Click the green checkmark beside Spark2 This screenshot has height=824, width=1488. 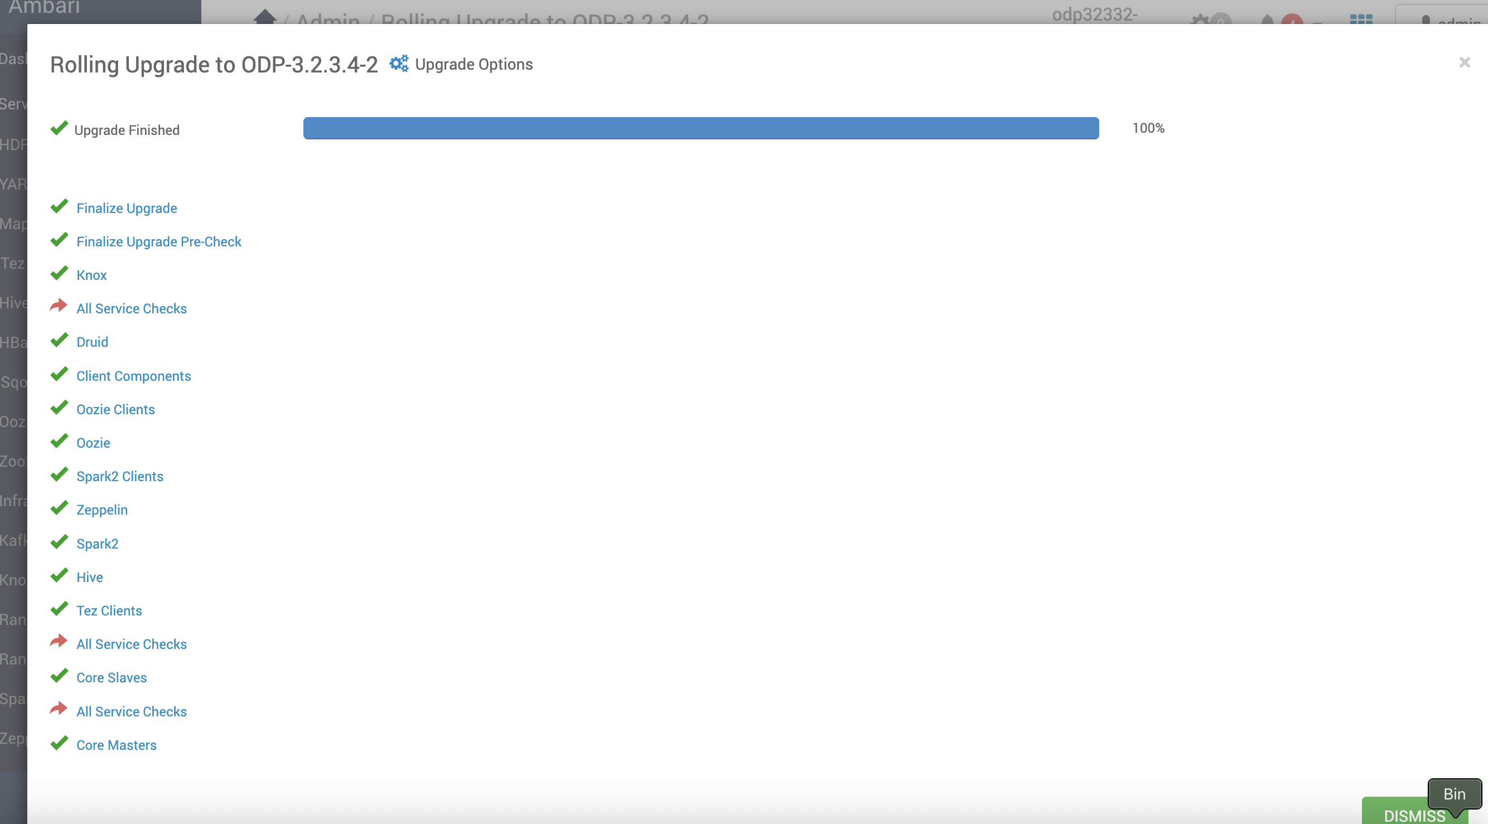coord(59,542)
